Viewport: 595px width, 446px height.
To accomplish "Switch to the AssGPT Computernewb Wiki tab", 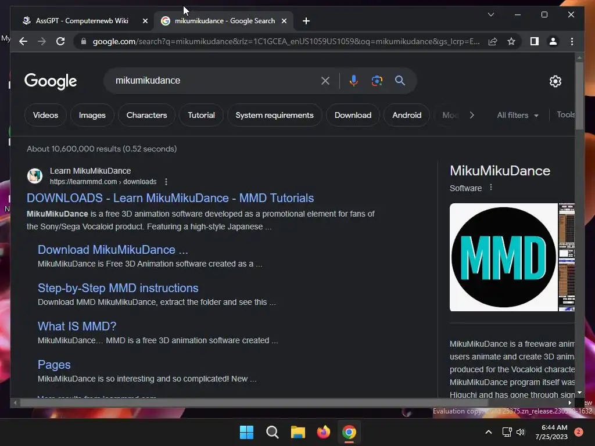I will [x=82, y=21].
